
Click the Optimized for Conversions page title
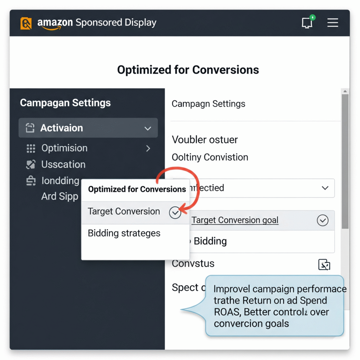point(188,70)
